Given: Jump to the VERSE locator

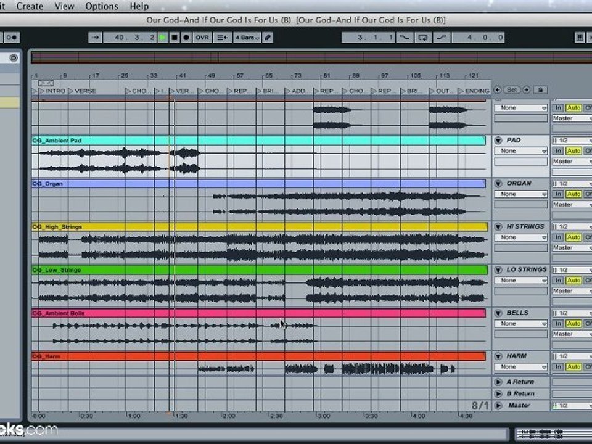Looking at the screenshot, I should (x=81, y=91).
